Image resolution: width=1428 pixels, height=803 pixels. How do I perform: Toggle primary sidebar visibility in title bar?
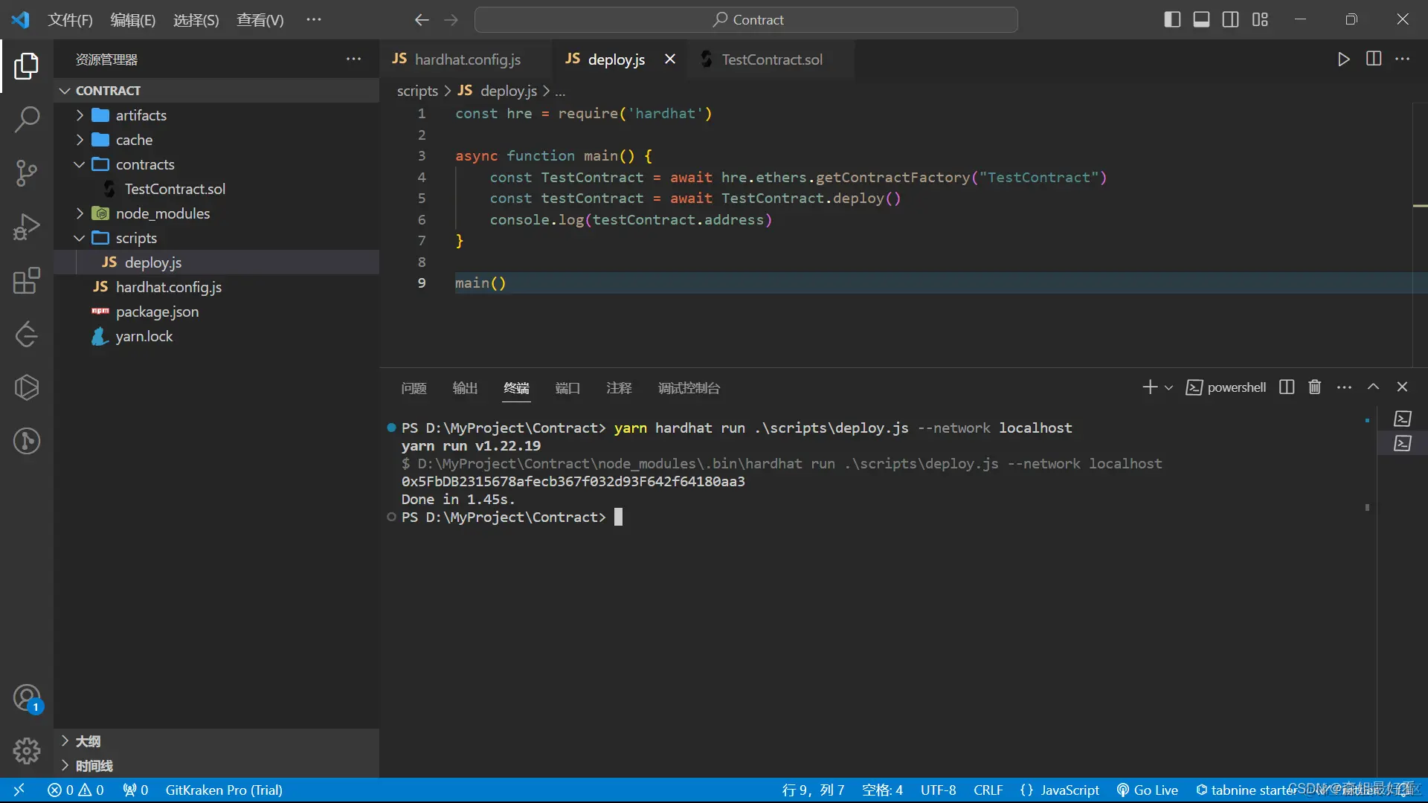click(x=1172, y=20)
